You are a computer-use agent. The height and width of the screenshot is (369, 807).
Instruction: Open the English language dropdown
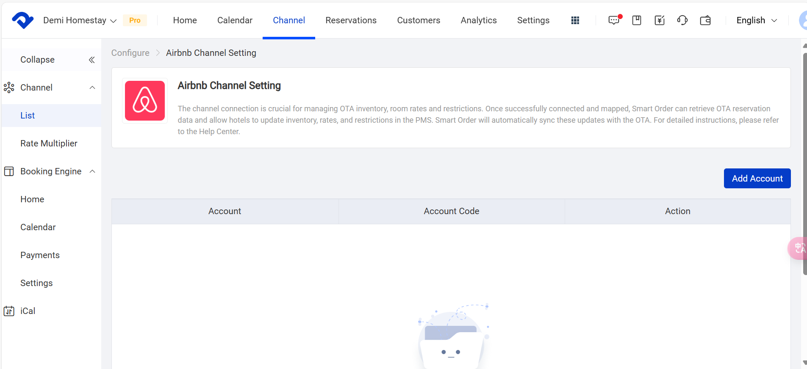click(x=757, y=20)
